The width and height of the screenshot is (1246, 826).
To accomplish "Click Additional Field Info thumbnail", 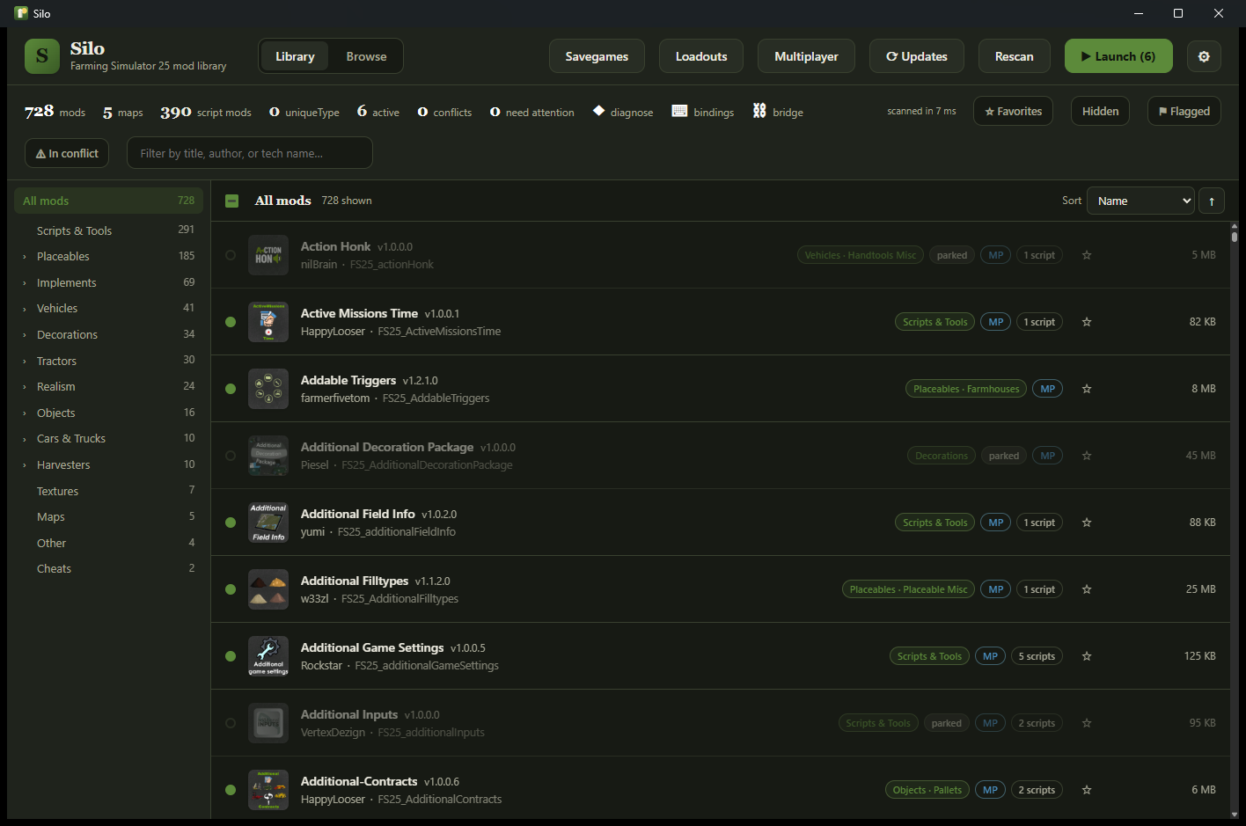I will tap(268, 523).
